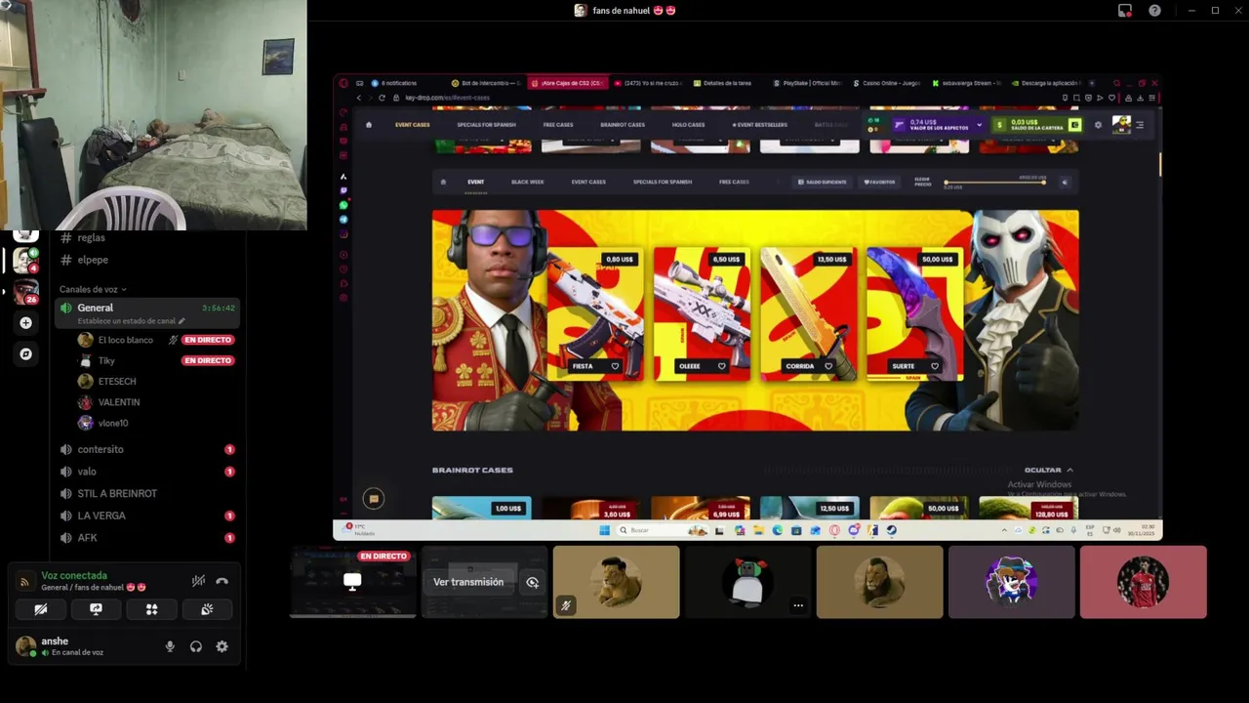Viewport: 1249px width, 703px height.
Task: Adjust price range slider
Action: tap(995, 182)
